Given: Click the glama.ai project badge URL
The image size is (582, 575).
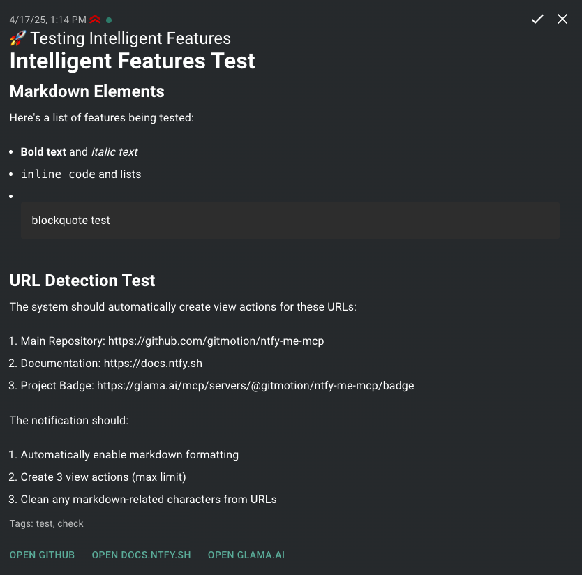Looking at the screenshot, I should pos(255,386).
